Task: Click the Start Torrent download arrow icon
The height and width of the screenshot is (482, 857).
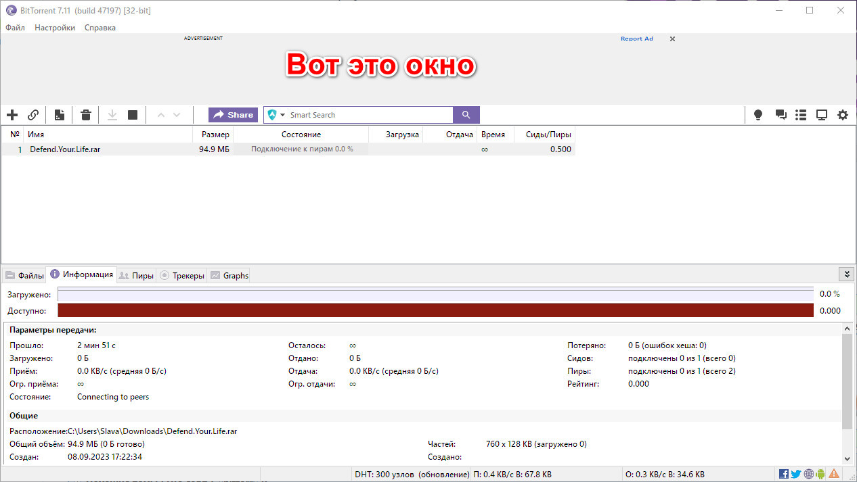Action: (112, 115)
